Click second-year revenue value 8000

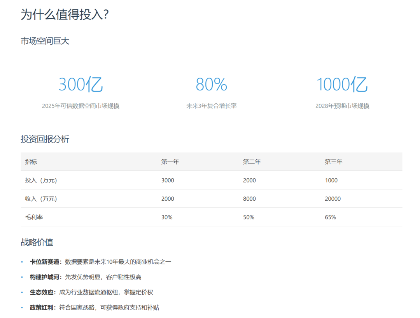249,199
